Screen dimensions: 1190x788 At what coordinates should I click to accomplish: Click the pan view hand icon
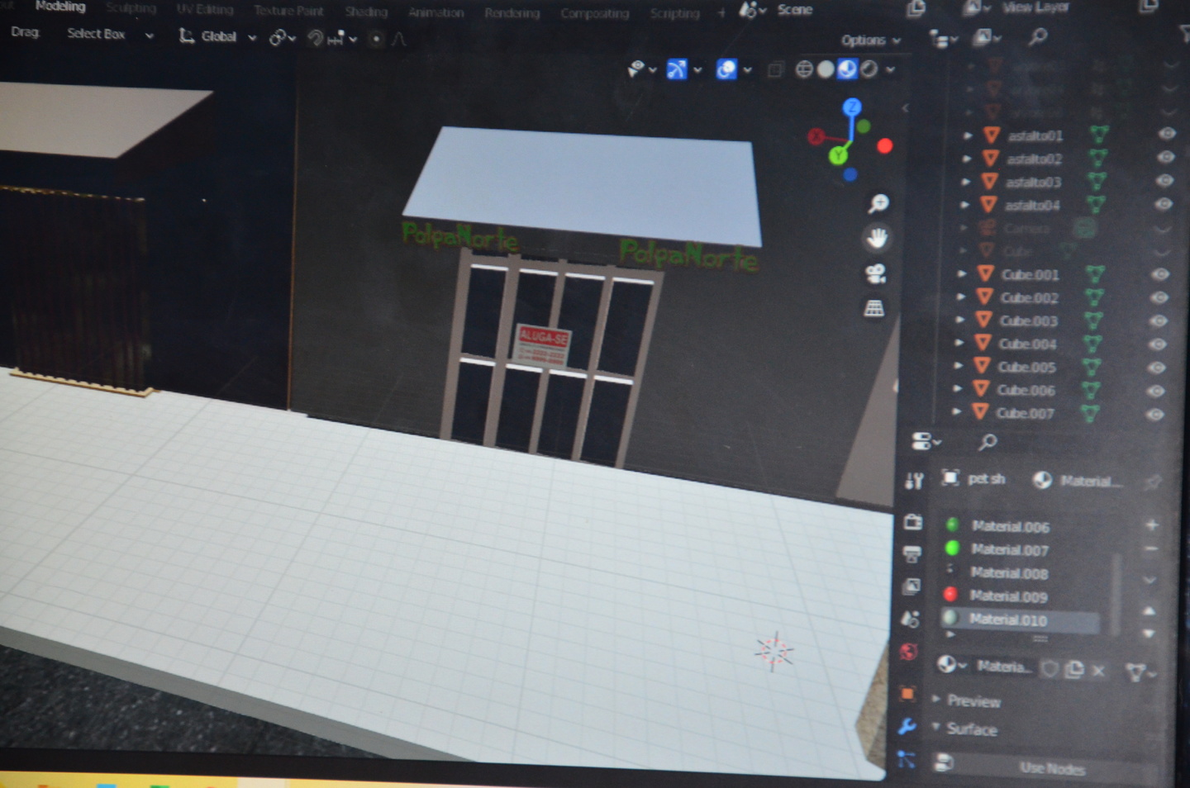click(x=876, y=239)
